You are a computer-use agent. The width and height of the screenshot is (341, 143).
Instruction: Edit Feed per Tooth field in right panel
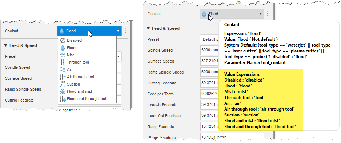209,94
